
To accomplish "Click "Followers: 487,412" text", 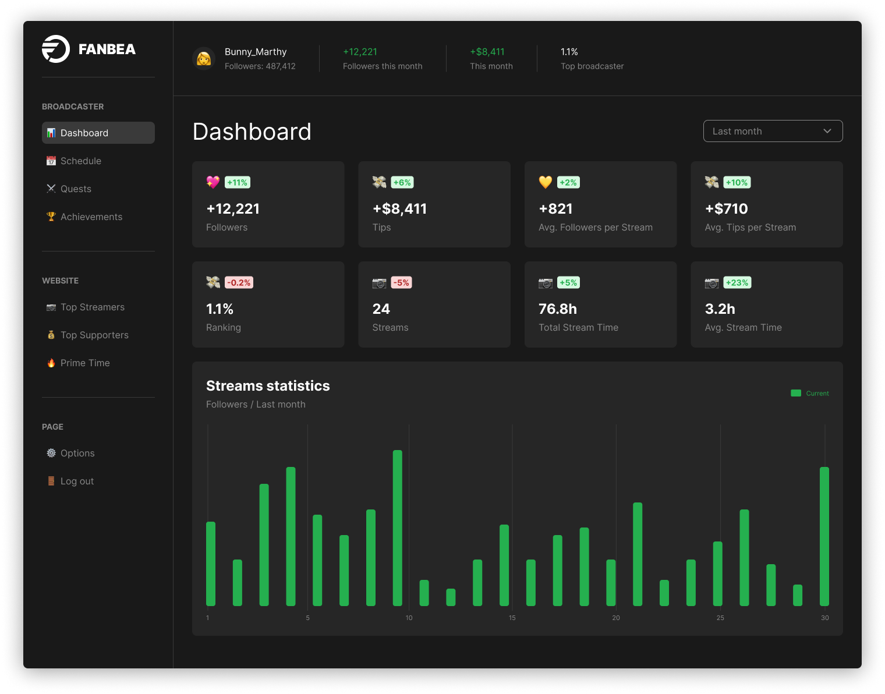I will [260, 66].
